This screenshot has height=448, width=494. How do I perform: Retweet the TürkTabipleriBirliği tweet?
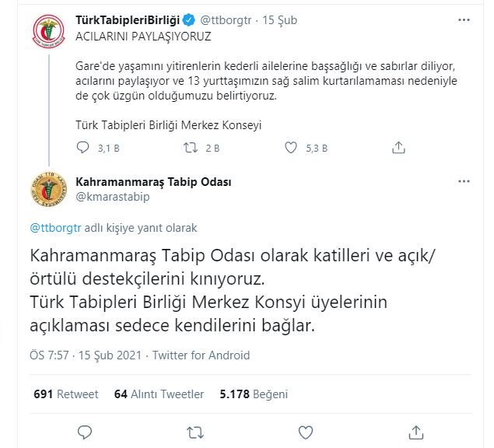pos(190,147)
